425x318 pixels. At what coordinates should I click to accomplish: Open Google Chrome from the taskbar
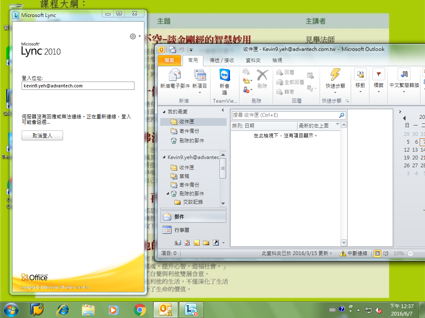coord(139,310)
